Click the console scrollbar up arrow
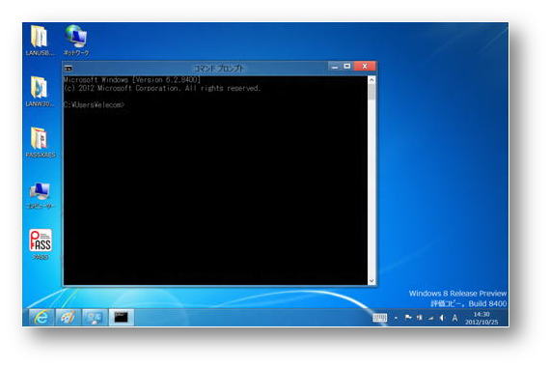The height and width of the screenshot is (368, 550). click(x=371, y=80)
